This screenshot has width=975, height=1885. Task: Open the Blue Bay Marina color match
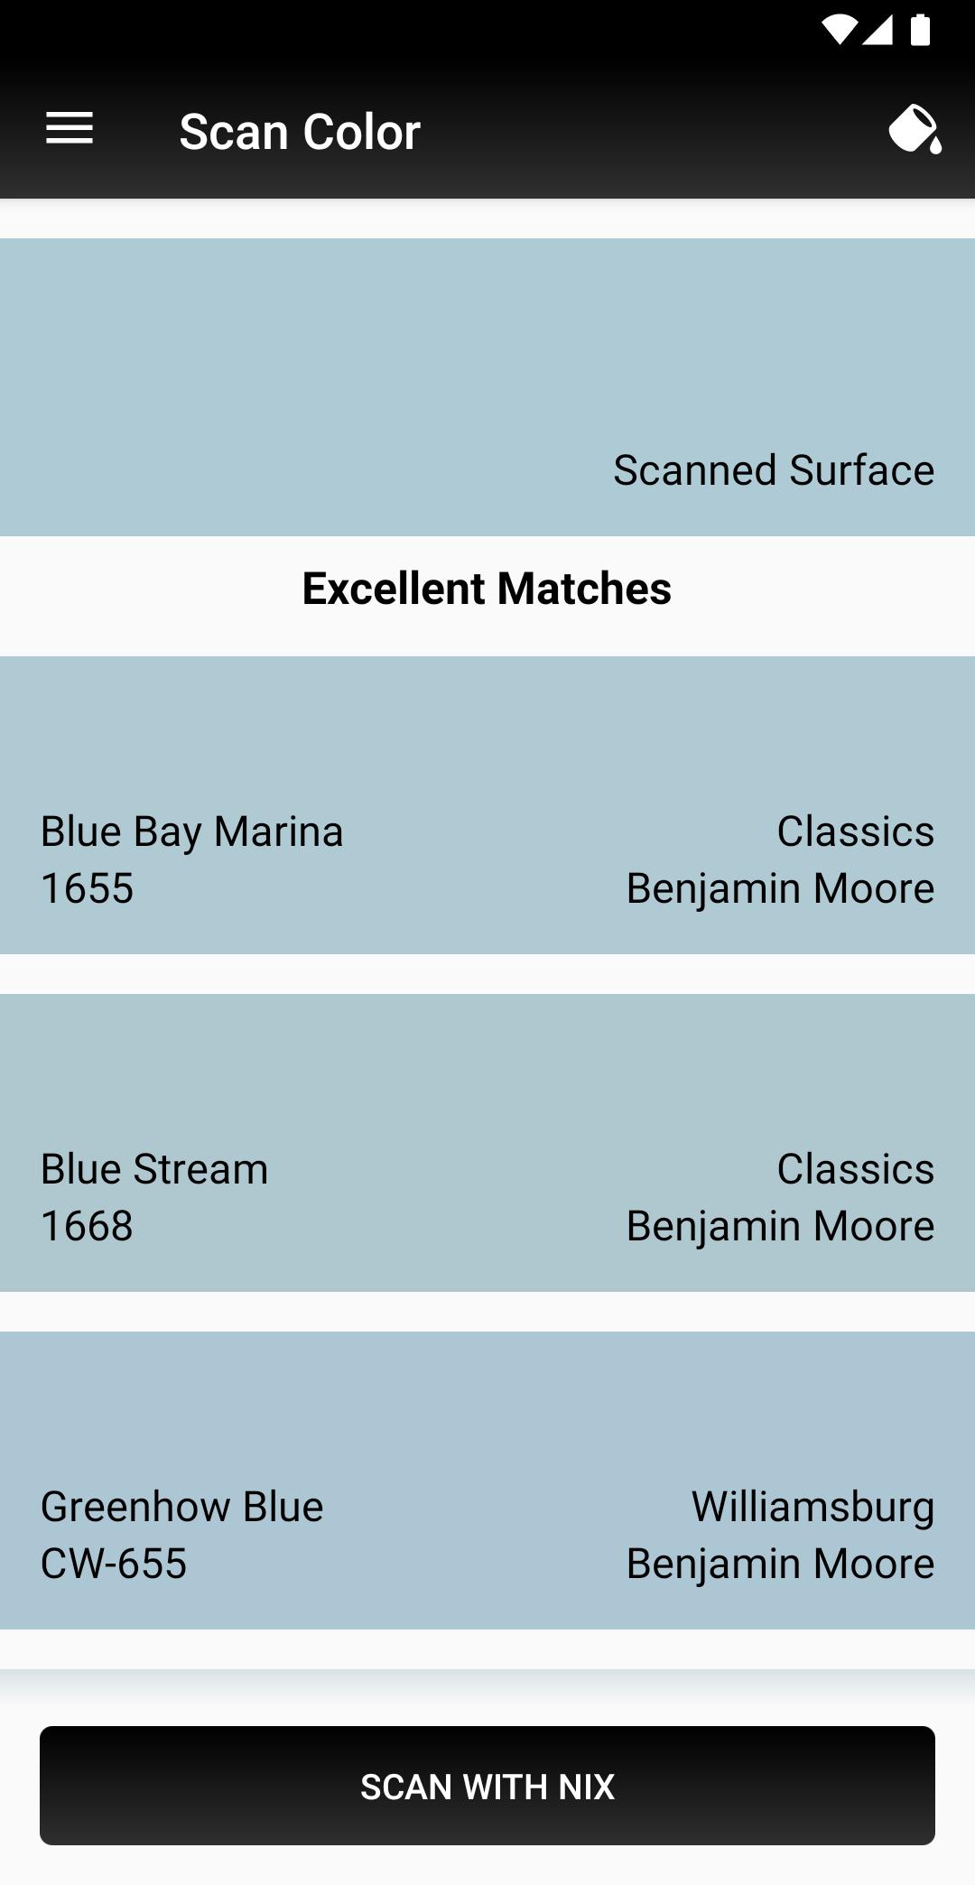(x=487, y=805)
